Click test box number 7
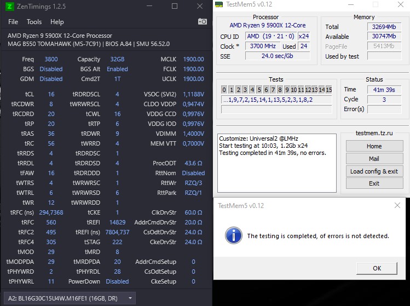Screen dimensions: 410x306 click(x=273, y=90)
